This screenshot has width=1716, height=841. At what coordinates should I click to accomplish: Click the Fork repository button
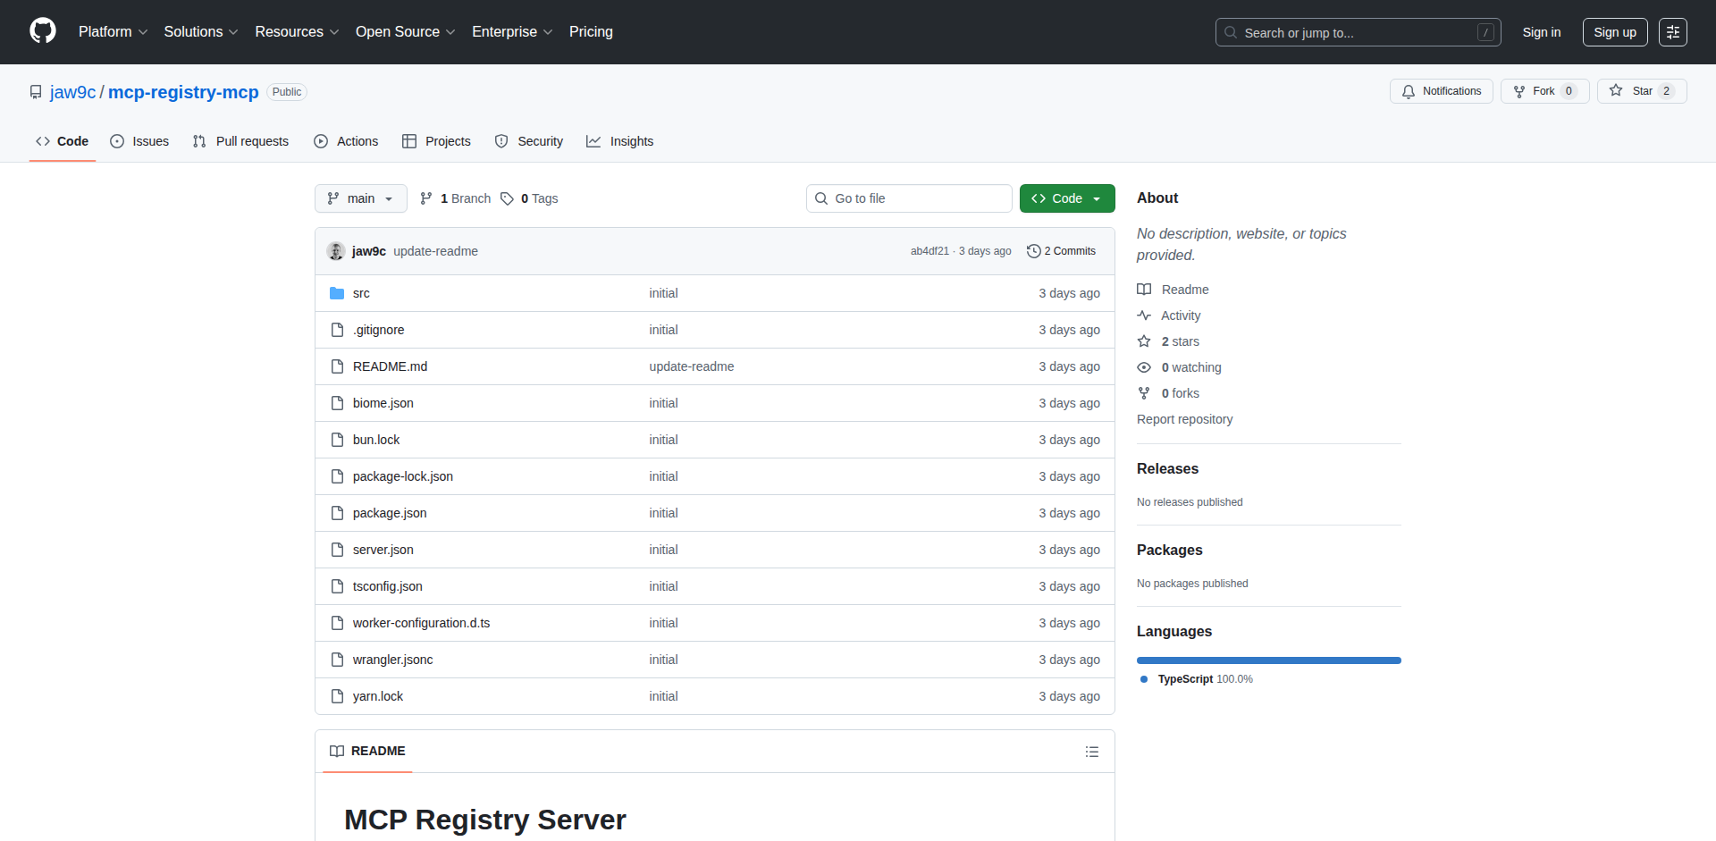click(1544, 91)
